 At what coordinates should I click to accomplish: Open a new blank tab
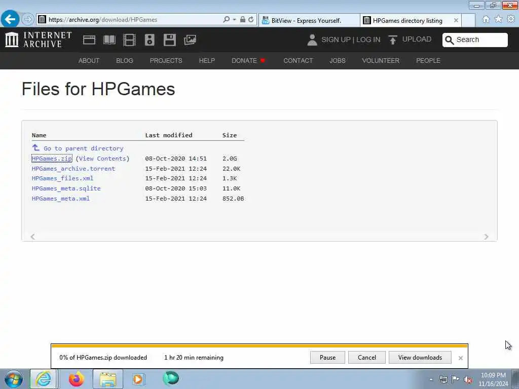click(468, 20)
